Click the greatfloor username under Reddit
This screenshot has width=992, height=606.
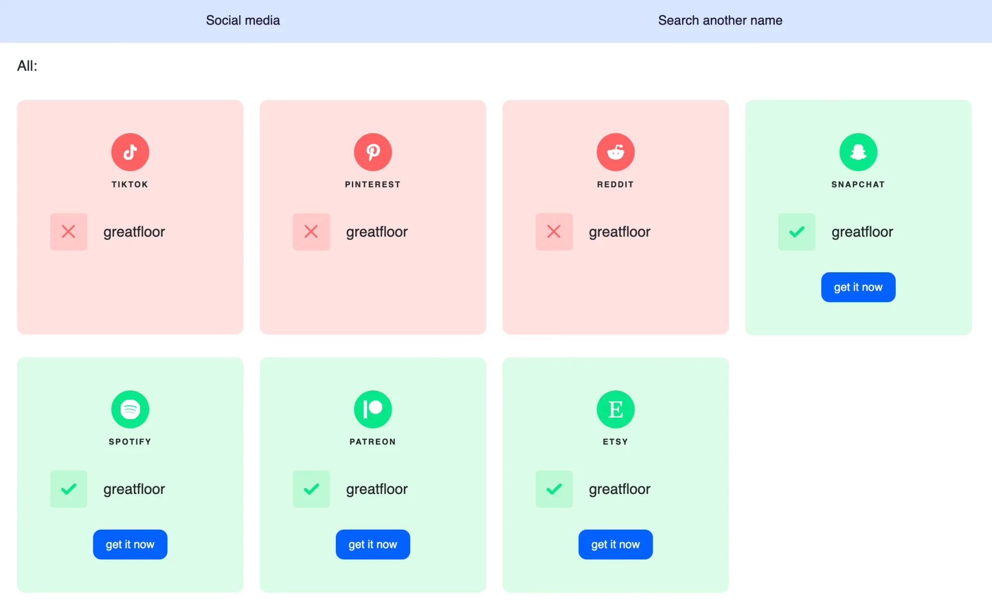pos(619,232)
